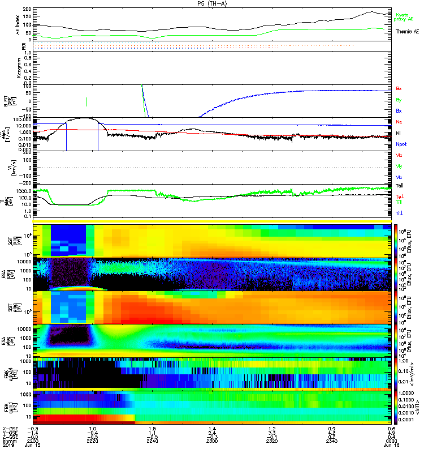
Task: Click the SST elec panel color bar
Action: 395,307
